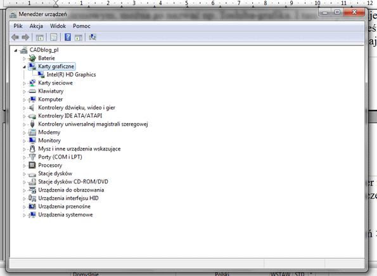
Task: Expand the Karty sieciowe node
Action: [24, 83]
